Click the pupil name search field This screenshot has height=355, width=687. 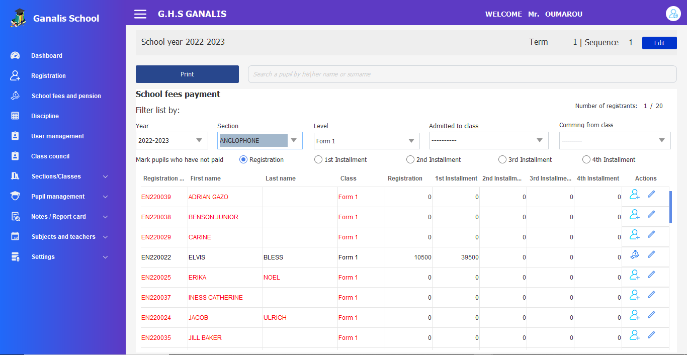462,74
